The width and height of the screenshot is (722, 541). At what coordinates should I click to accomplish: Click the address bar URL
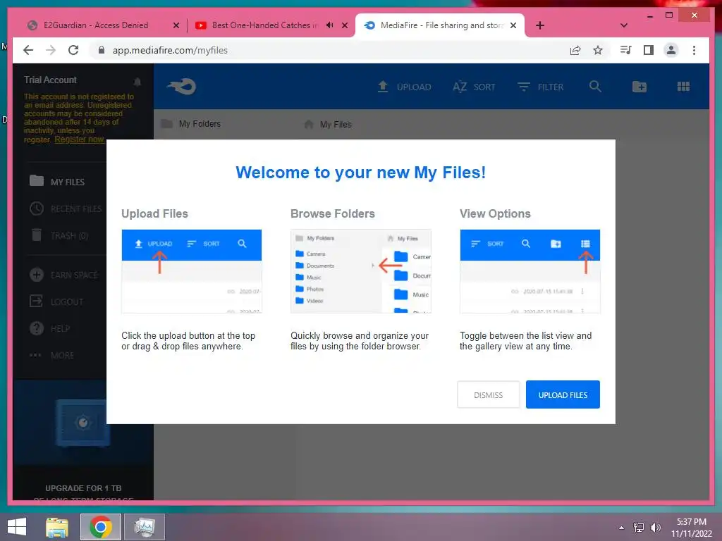(x=170, y=50)
